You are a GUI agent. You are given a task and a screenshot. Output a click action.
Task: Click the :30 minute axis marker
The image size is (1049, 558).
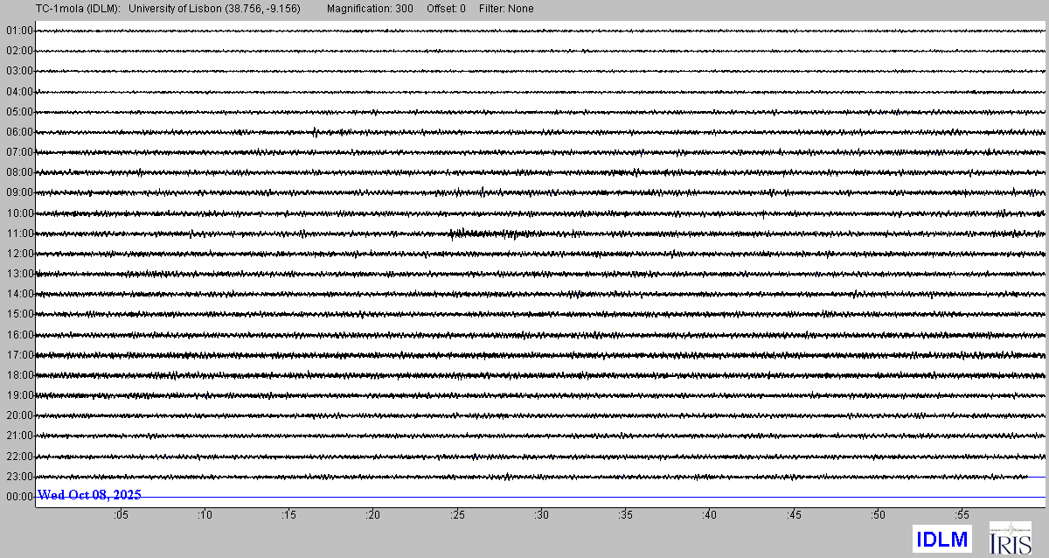(542, 515)
